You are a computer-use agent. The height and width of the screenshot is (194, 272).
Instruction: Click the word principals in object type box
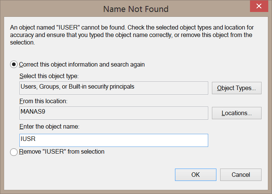[122, 87]
